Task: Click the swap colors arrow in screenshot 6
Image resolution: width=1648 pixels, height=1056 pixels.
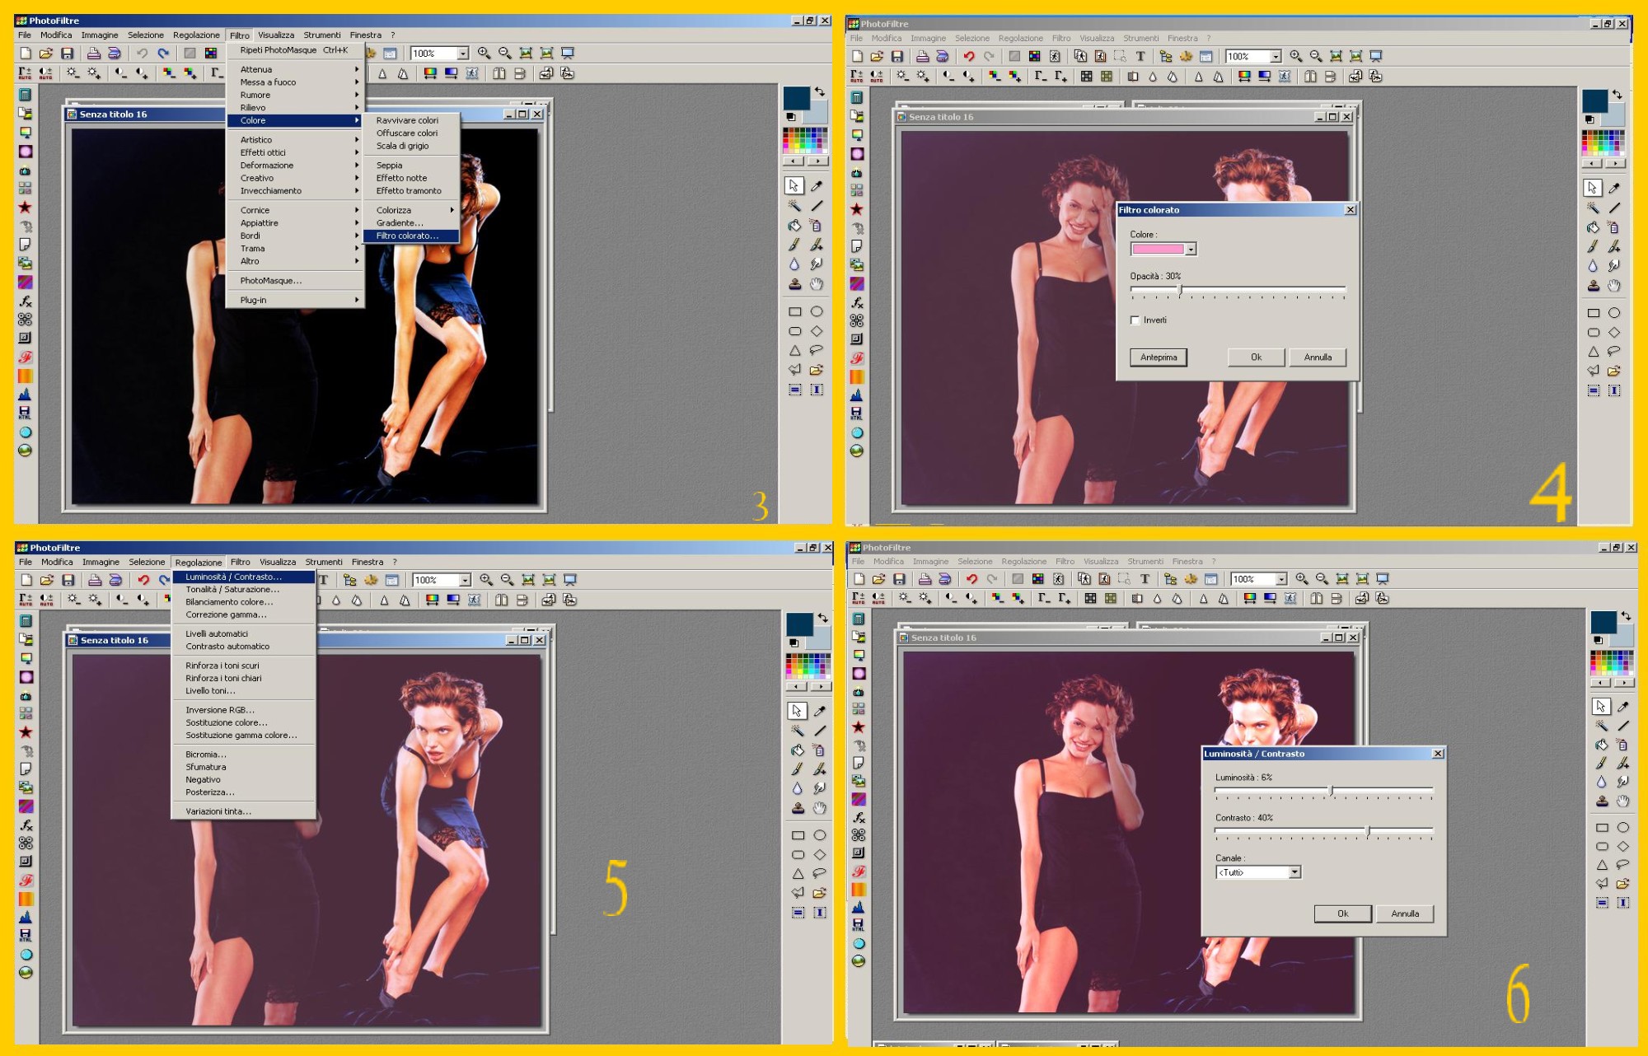Action: click(x=1625, y=616)
